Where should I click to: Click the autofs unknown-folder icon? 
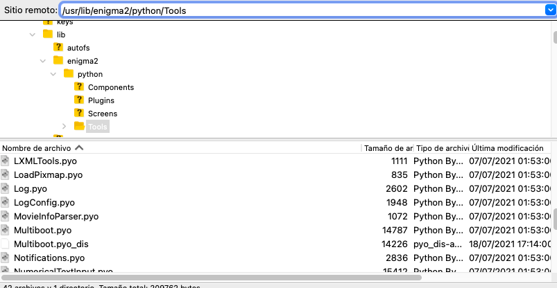pos(58,48)
